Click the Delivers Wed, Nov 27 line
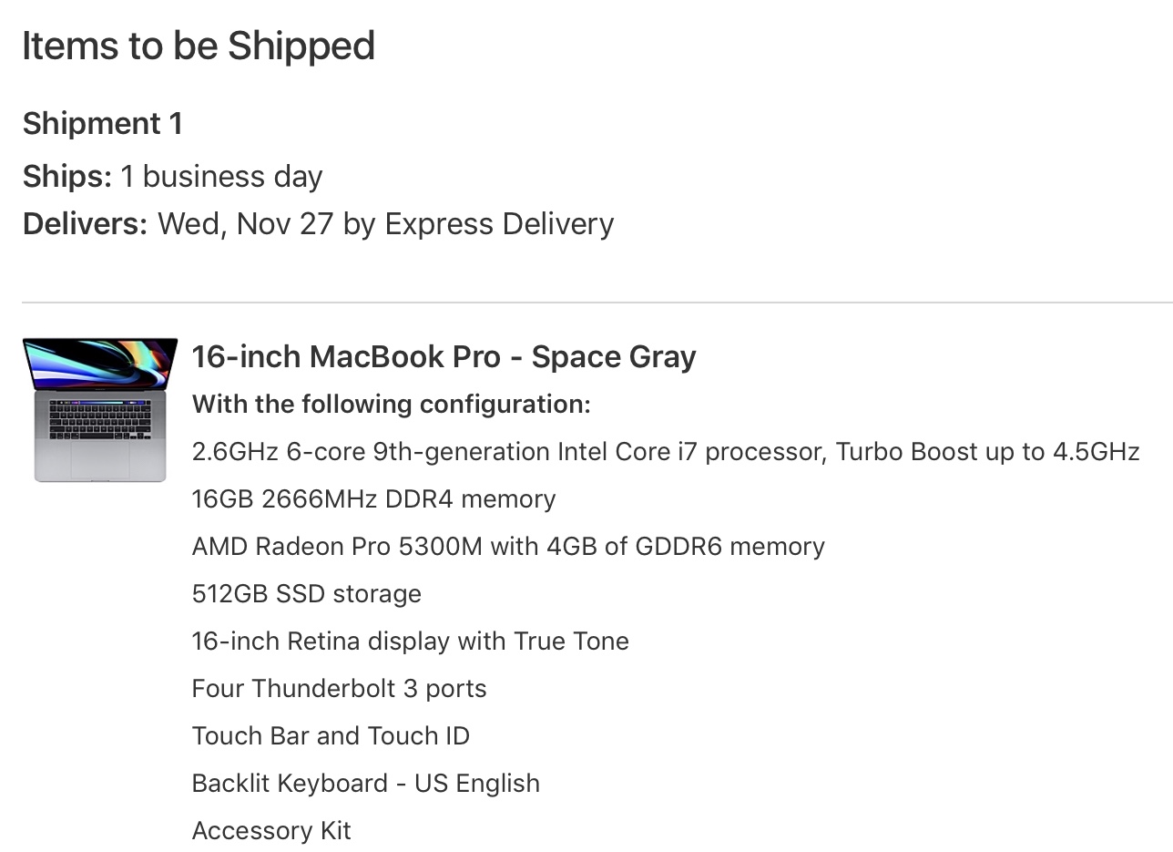1173x852 pixels. coord(318,223)
